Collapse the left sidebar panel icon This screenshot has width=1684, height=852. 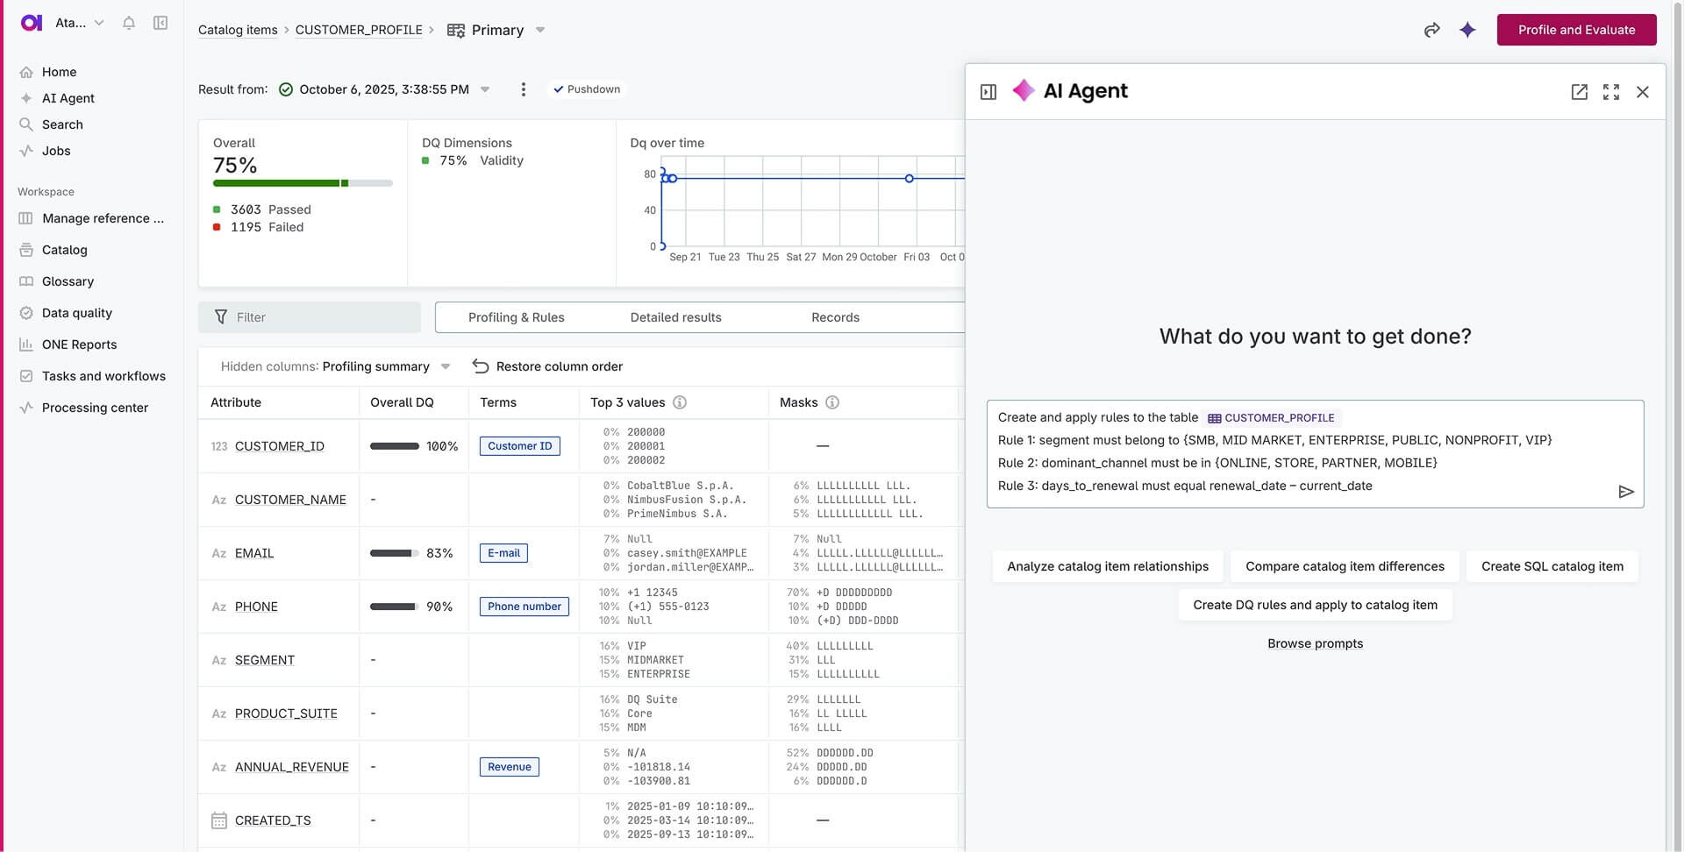(161, 23)
